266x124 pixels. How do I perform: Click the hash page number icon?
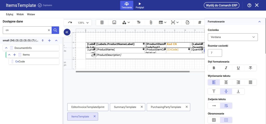pyautogui.click(x=199, y=23)
